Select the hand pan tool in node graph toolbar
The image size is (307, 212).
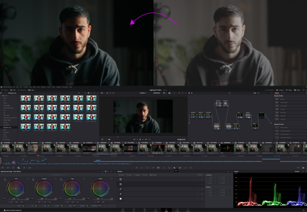coord(192,93)
